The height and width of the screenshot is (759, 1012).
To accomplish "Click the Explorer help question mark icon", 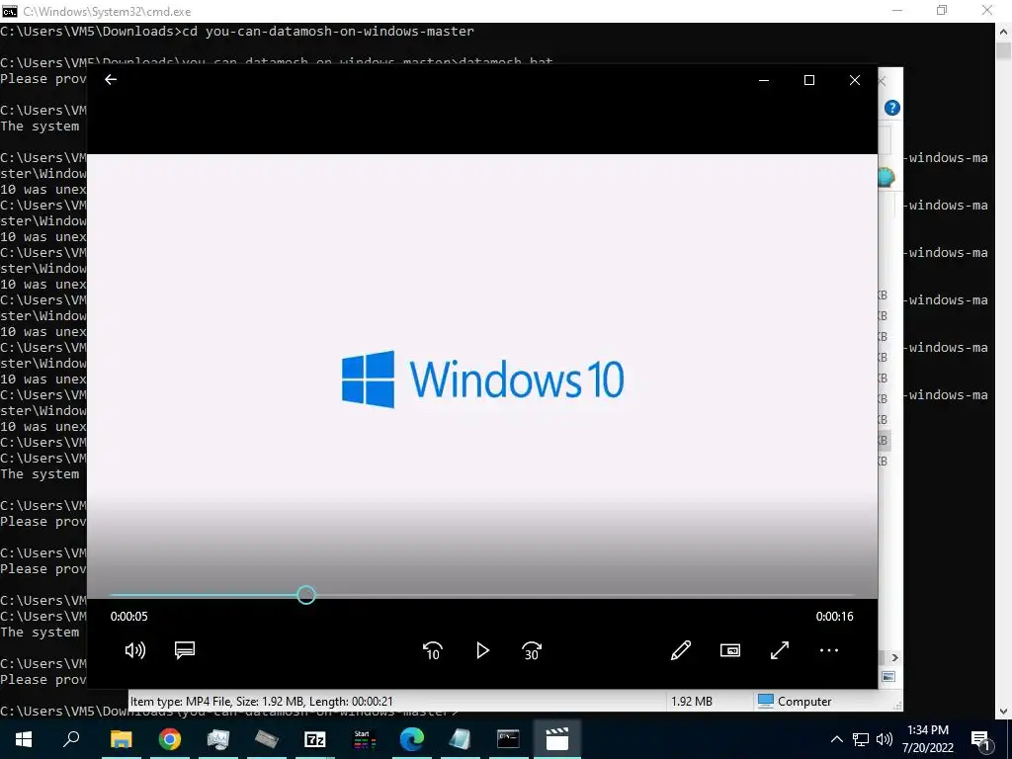I will click(x=892, y=108).
